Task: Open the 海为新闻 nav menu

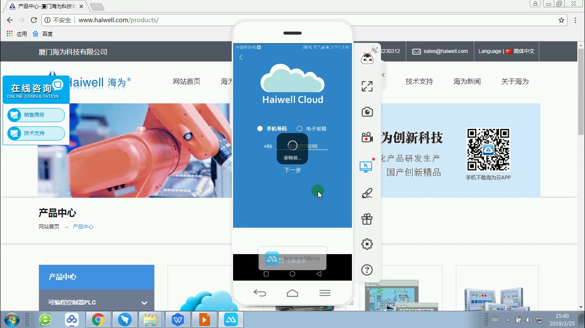Action: click(467, 81)
